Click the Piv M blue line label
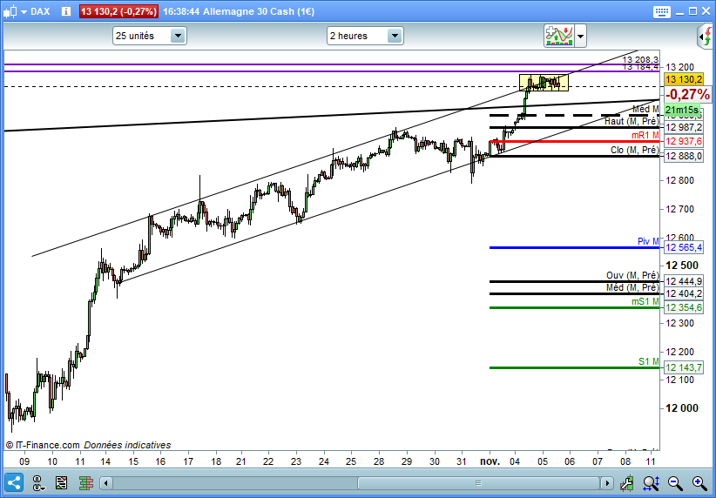The image size is (716, 498). (648, 241)
